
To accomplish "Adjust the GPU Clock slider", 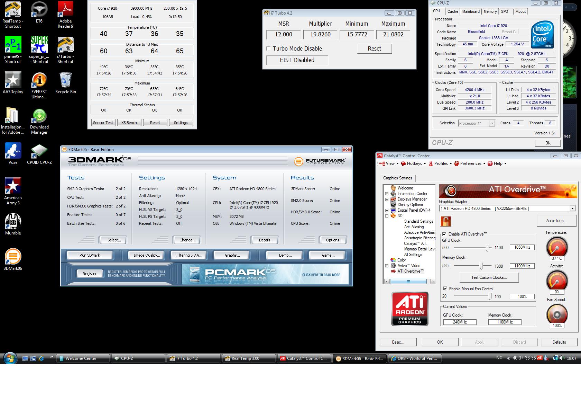I will [488, 248].
